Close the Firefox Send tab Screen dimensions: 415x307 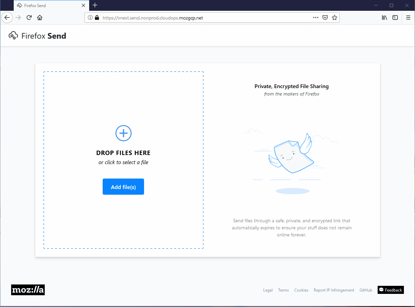click(x=83, y=5)
